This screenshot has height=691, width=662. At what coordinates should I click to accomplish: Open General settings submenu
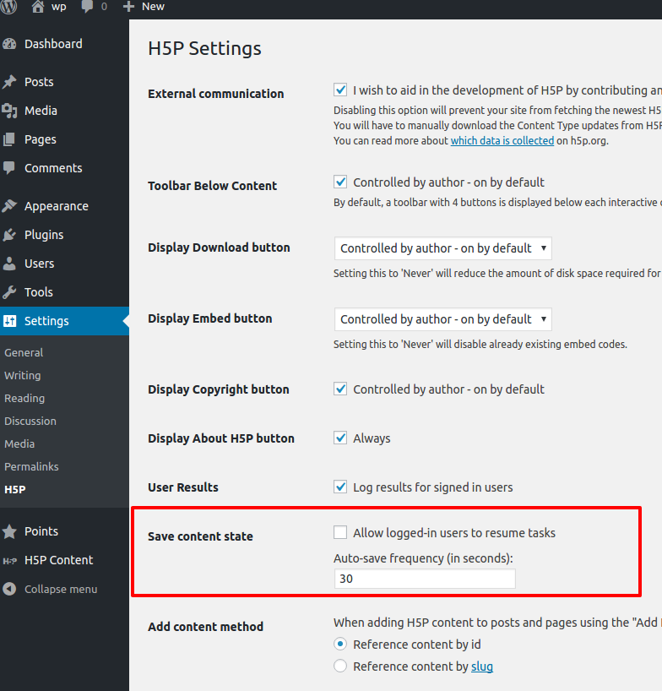(24, 352)
